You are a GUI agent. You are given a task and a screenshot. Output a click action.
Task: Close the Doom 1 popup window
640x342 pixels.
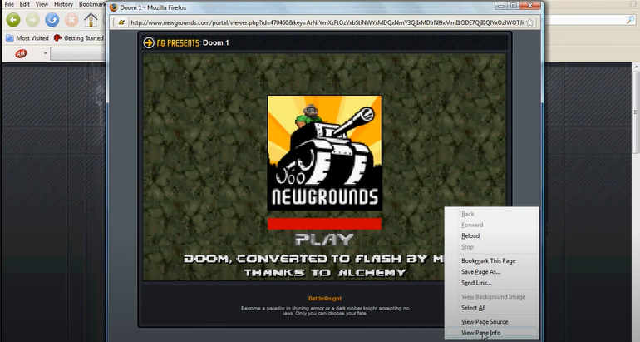coord(530,5)
